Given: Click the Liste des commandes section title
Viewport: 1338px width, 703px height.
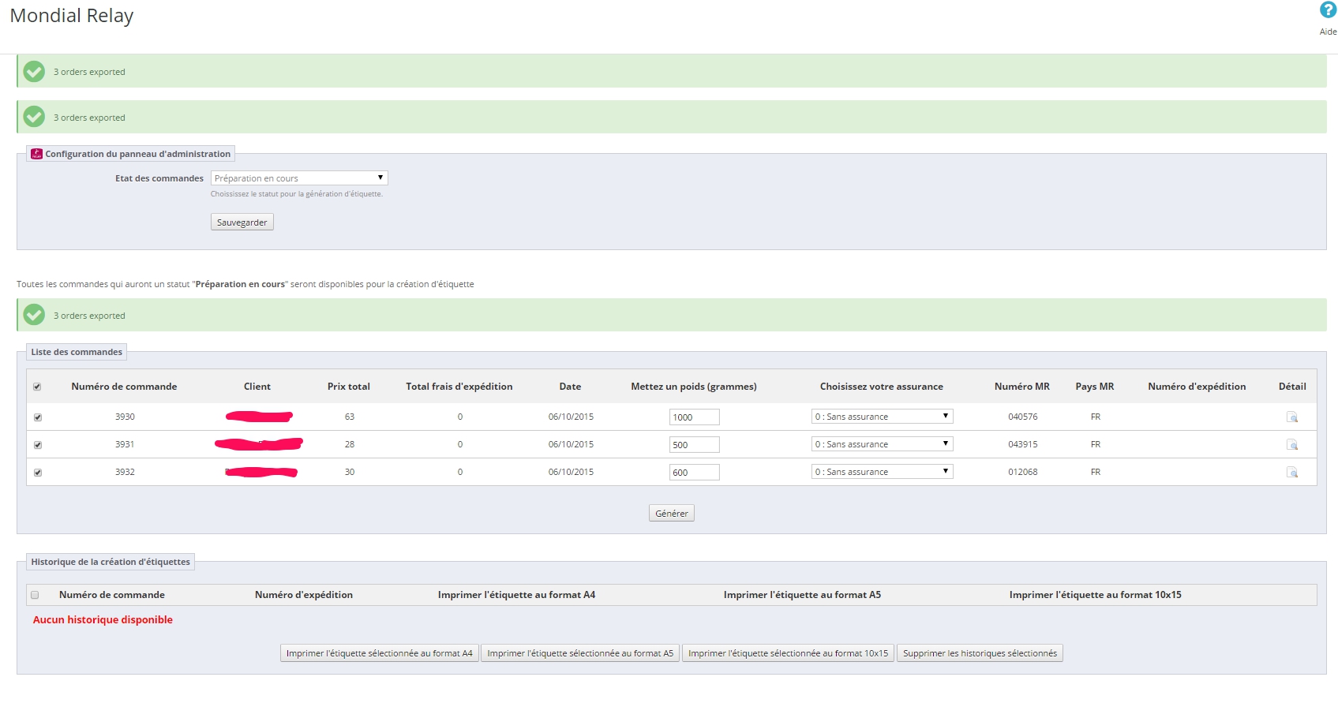Looking at the screenshot, I should [x=77, y=352].
